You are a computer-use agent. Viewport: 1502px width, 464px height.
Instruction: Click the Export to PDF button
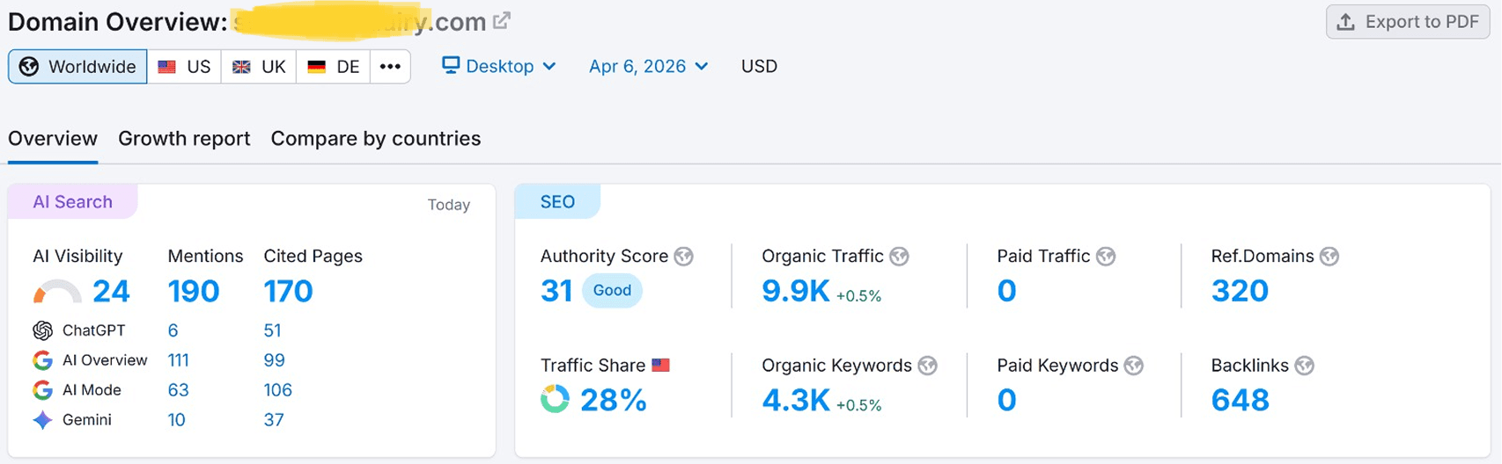(x=1408, y=22)
